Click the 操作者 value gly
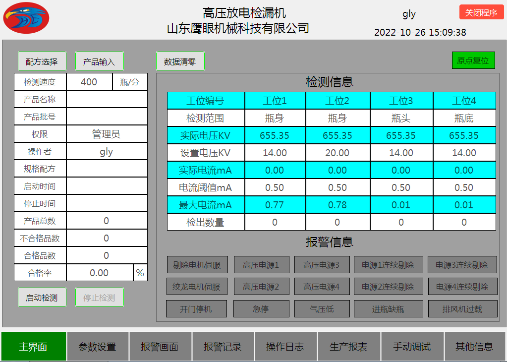 107,151
